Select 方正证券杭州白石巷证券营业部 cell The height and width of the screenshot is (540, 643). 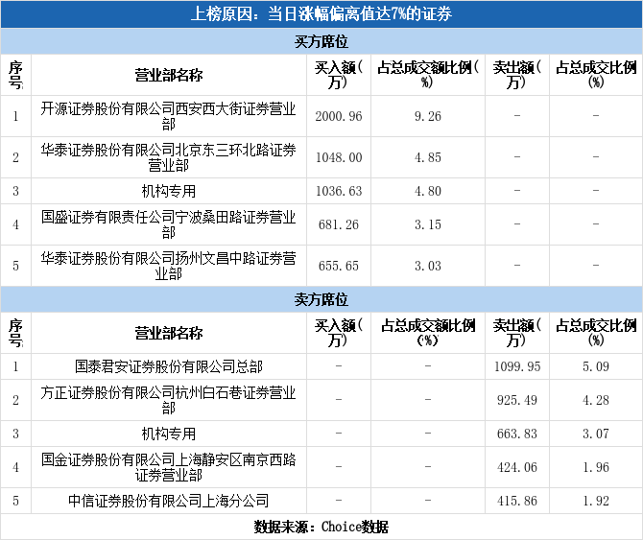[x=169, y=400]
